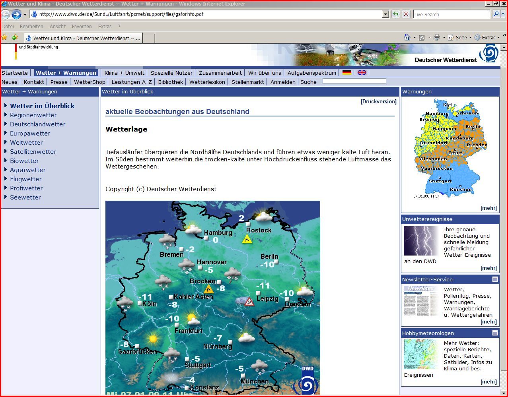Click the Refresh page icon
Screen dimensions: 508x397
pos(395,14)
